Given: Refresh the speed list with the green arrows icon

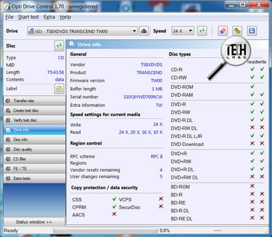Looking at the screenshot, I should pyautogui.click(x=202, y=31).
